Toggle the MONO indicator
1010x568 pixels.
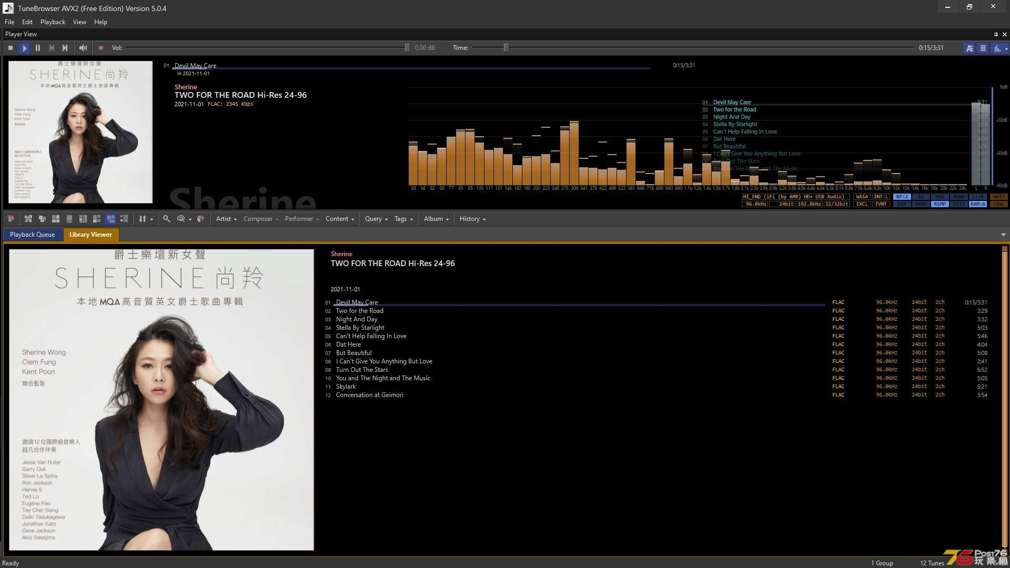click(959, 197)
